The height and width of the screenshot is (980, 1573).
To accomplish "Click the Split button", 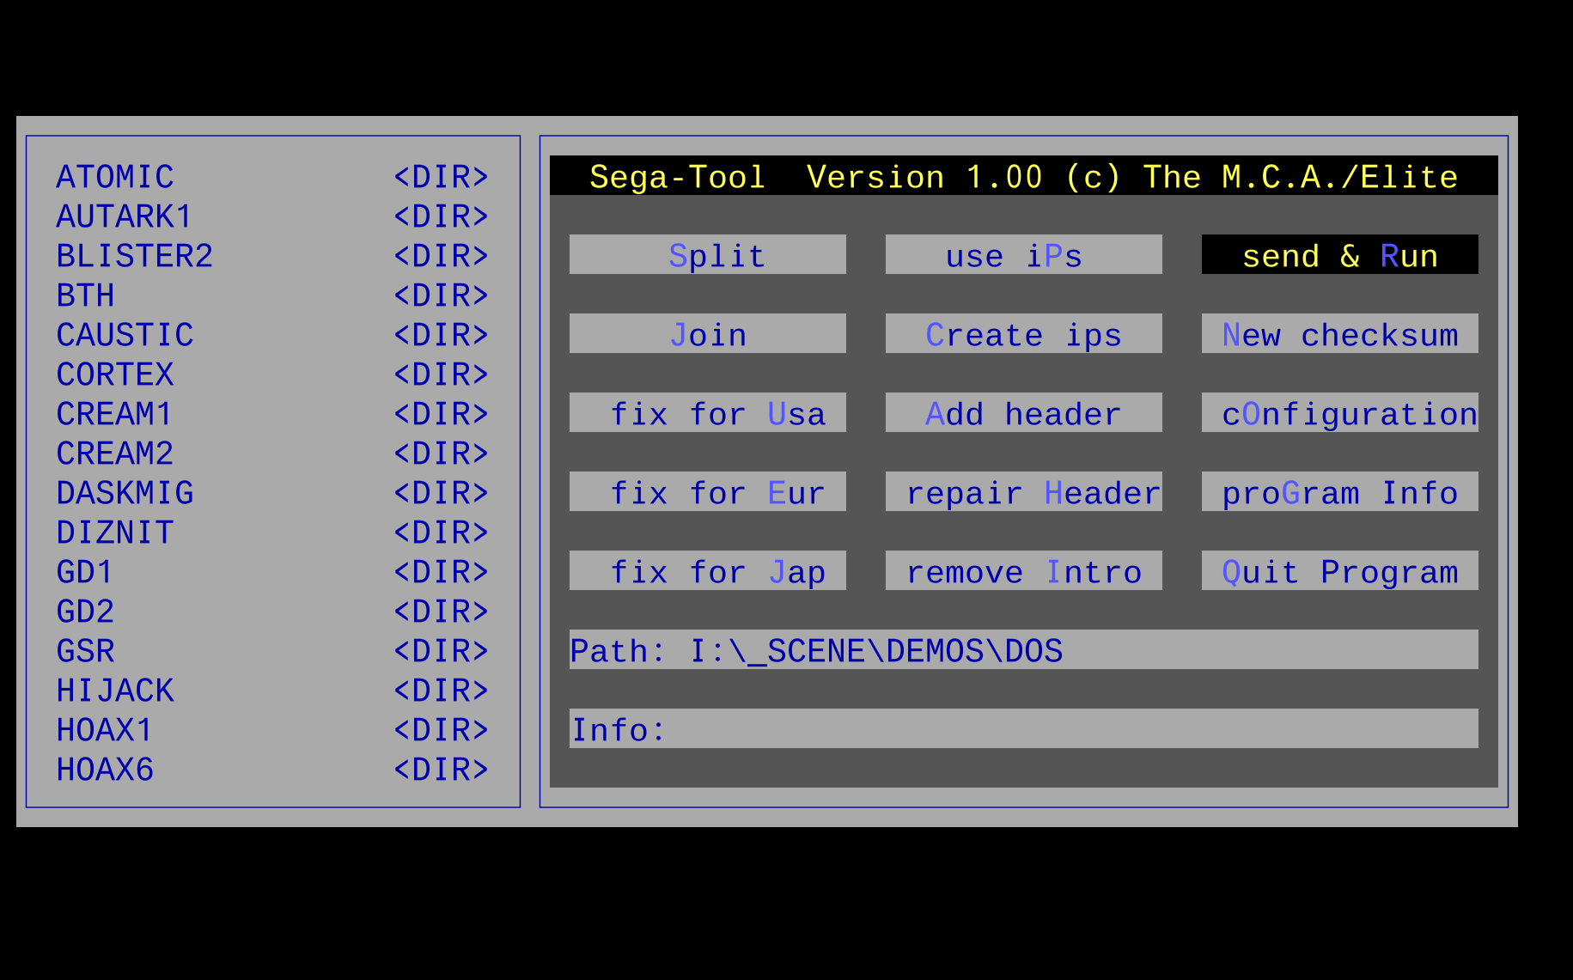I will pos(707,255).
